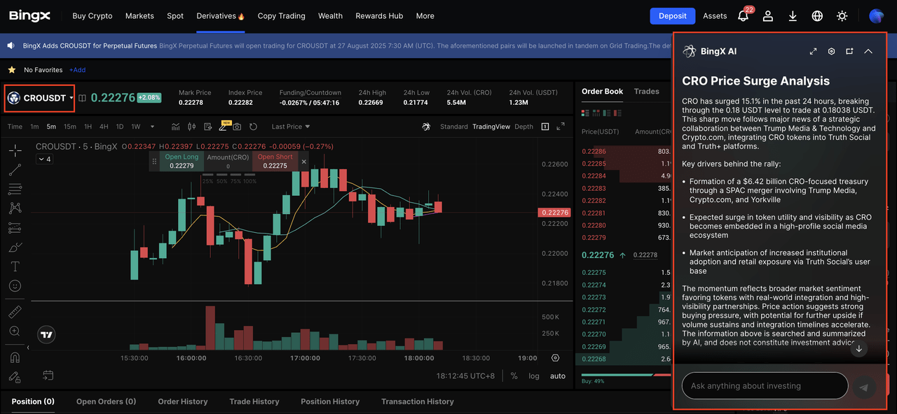Send the AI chat message
Viewport: 897px width, 414px height.
864,387
